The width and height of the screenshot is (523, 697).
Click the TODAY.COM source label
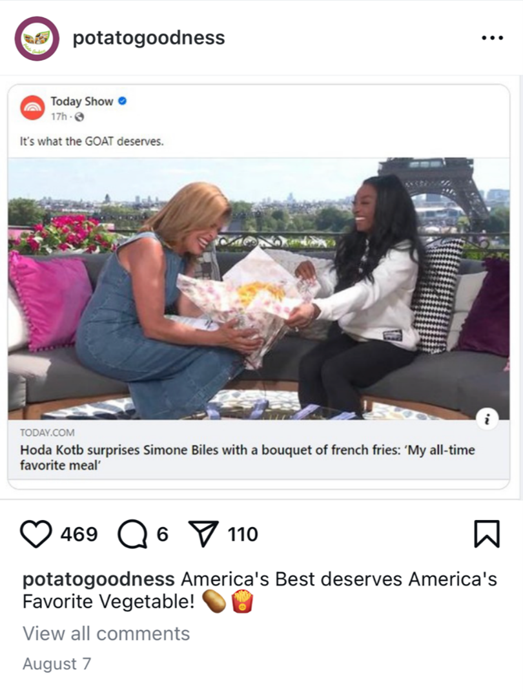pos(47,433)
